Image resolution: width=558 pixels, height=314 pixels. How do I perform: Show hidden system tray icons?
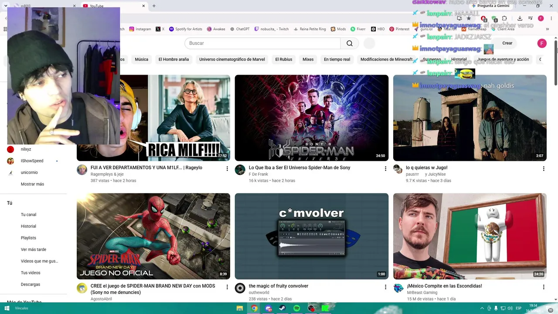click(x=482, y=308)
